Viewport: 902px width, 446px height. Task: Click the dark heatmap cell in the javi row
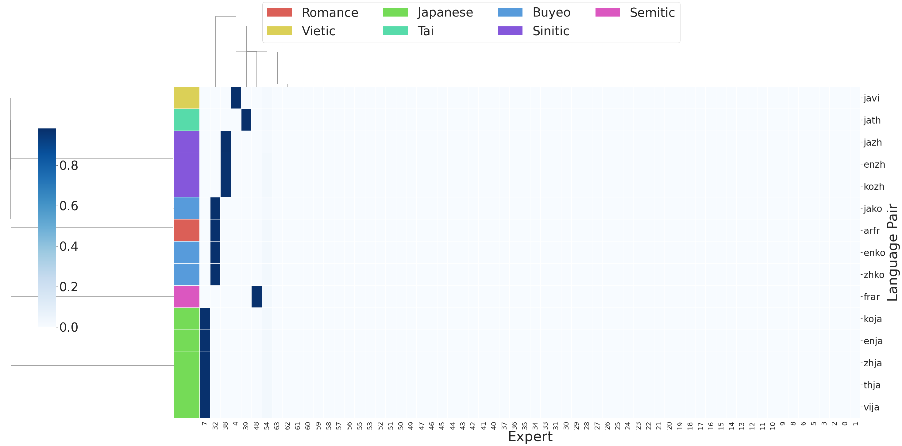click(x=236, y=98)
